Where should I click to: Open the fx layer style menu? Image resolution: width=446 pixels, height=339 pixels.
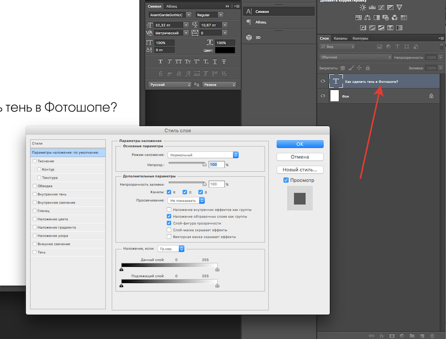pyautogui.click(x=382, y=336)
